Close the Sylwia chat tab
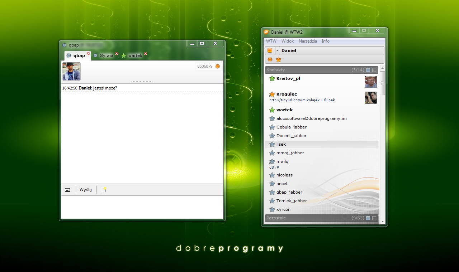This screenshot has height=272, width=459. 117,54
